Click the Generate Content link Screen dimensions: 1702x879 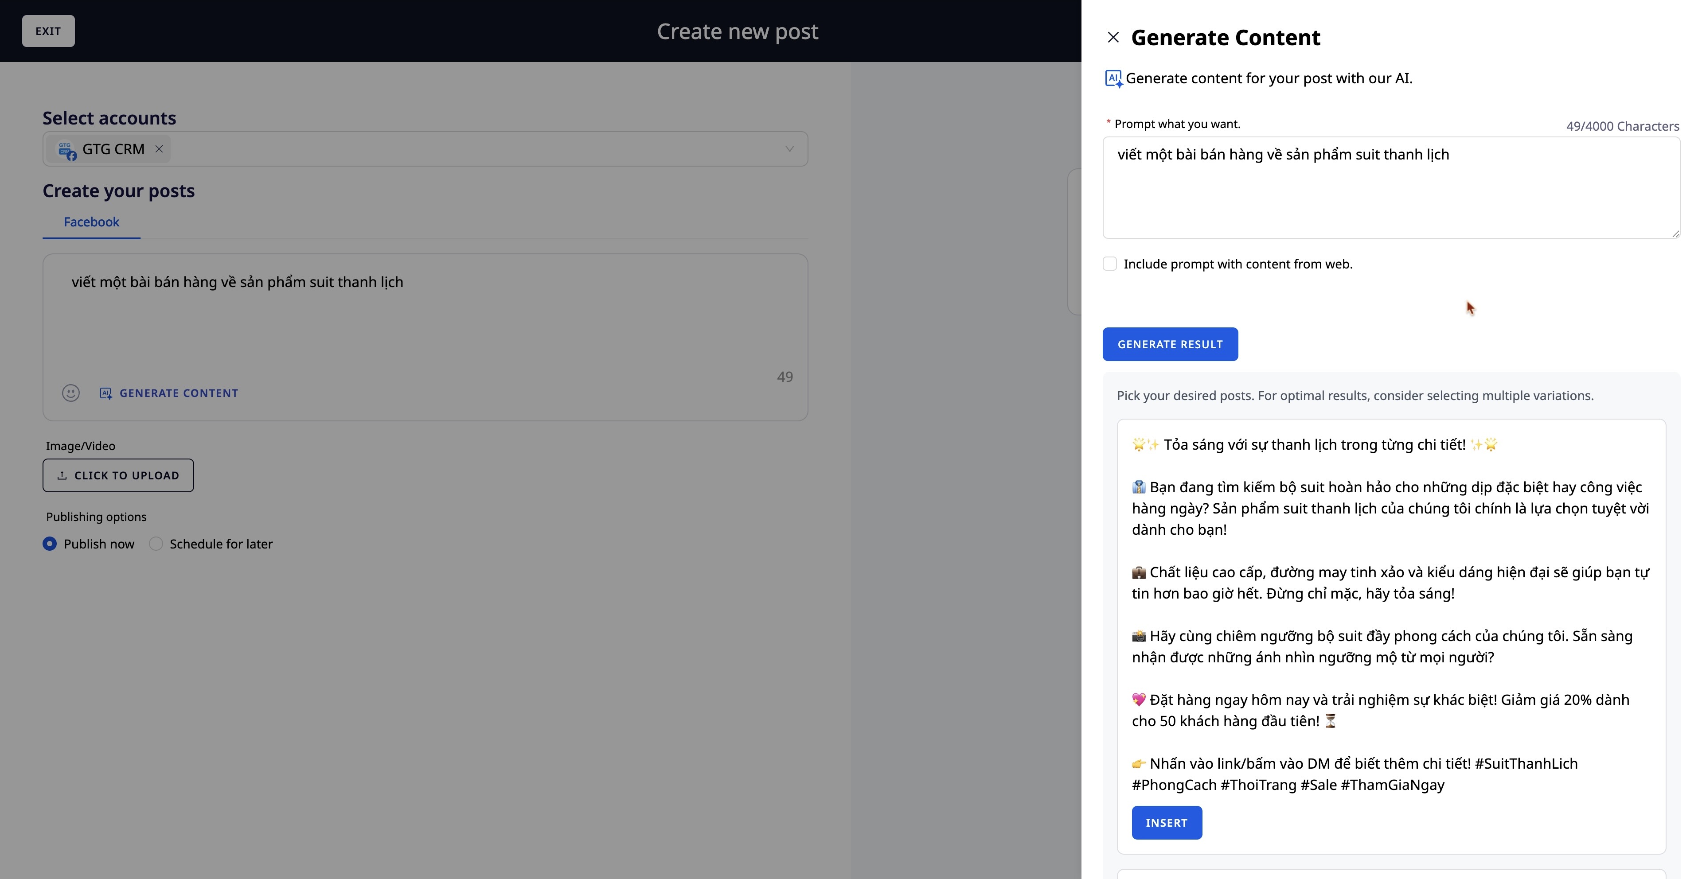coord(178,393)
